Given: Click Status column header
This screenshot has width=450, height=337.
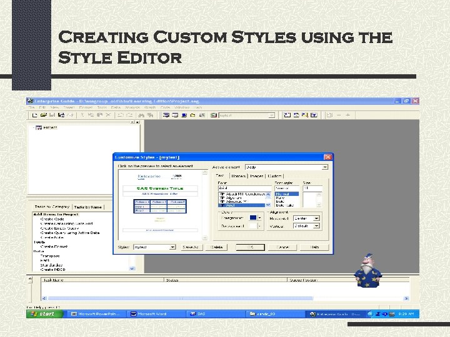Looking at the screenshot, I should coord(226,280).
